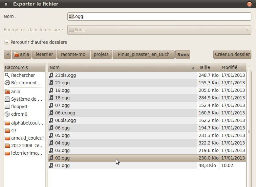Click the music icon beside 21bis.ogg
This screenshot has width=256, height=187.
pos(51,75)
